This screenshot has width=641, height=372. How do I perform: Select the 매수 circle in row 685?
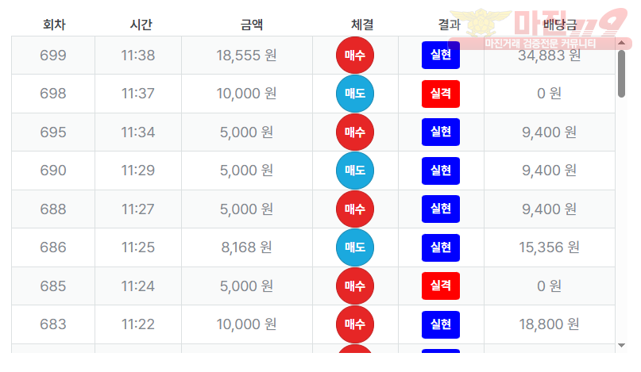pos(355,286)
